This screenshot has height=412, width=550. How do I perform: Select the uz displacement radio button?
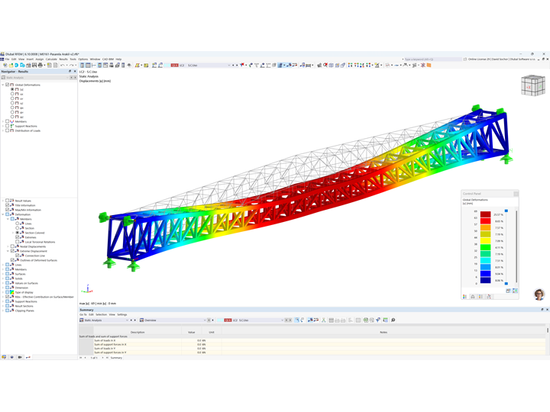tap(12, 103)
